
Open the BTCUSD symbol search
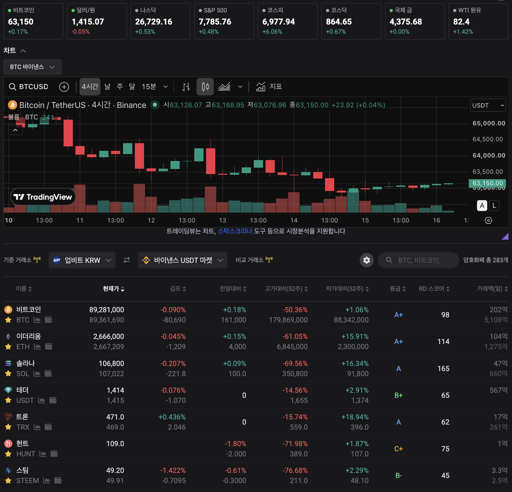[x=29, y=87]
